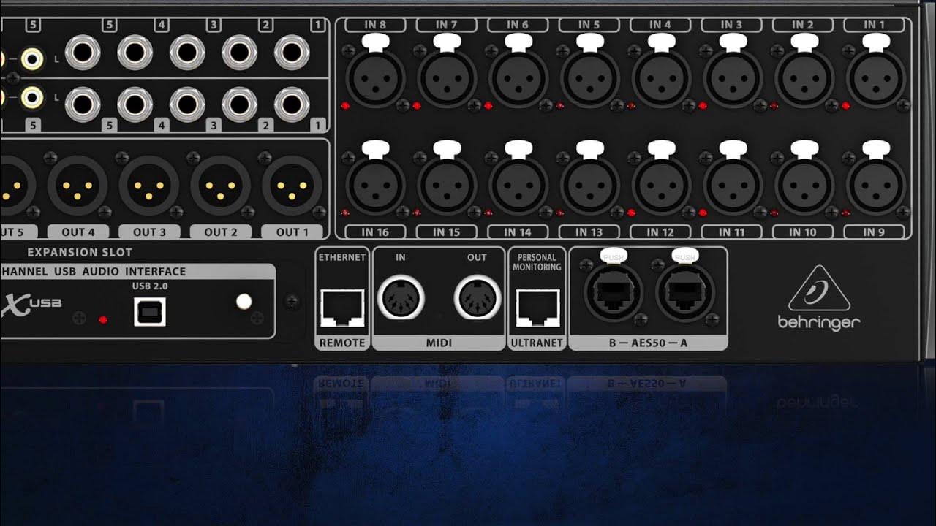The width and height of the screenshot is (936, 526).
Task: Click the 'EXPANSION SLOT' heading text
Action: 80,253
